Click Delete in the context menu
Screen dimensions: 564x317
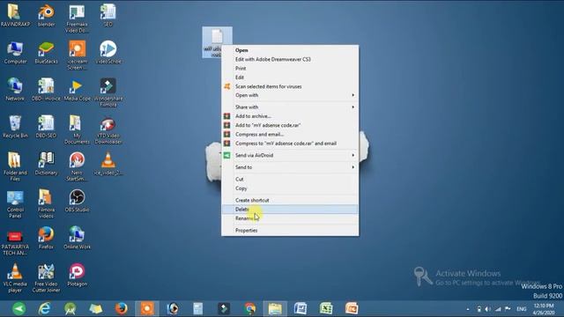tap(290, 210)
